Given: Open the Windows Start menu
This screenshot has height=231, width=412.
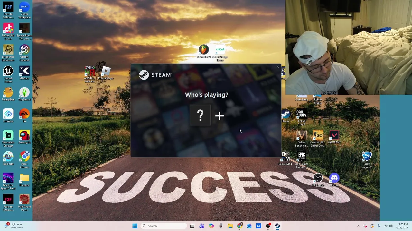Looking at the screenshot, I should coord(135,226).
